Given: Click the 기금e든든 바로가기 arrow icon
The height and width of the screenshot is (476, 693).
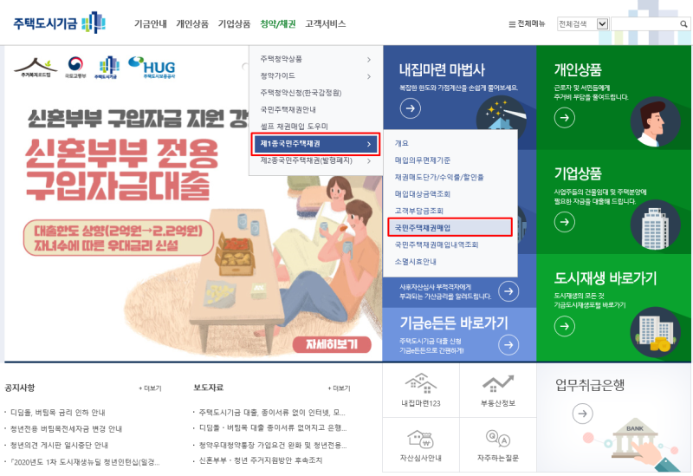Looking at the screenshot, I should coord(508,344).
